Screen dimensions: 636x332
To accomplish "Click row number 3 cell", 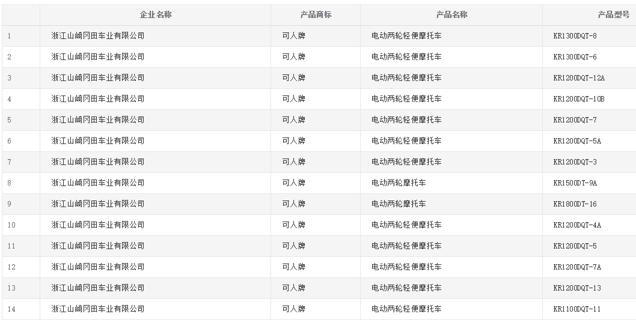I will point(21,78).
